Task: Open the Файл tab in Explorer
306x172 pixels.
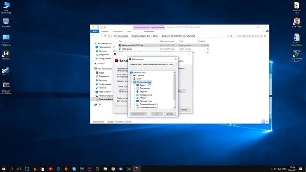Action: [x=95, y=32]
